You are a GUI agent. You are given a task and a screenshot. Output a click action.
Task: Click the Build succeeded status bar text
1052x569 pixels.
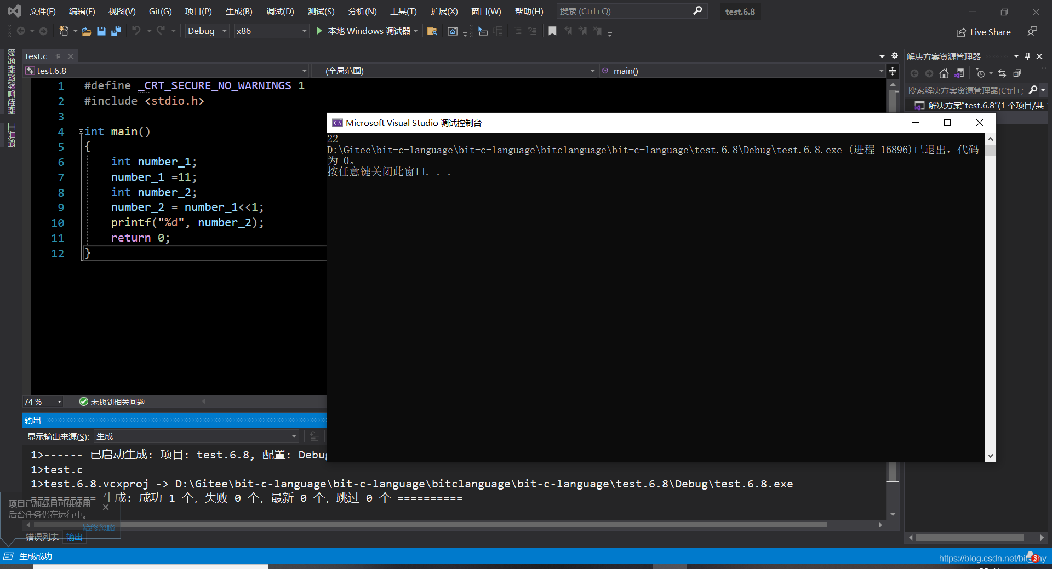coord(36,556)
